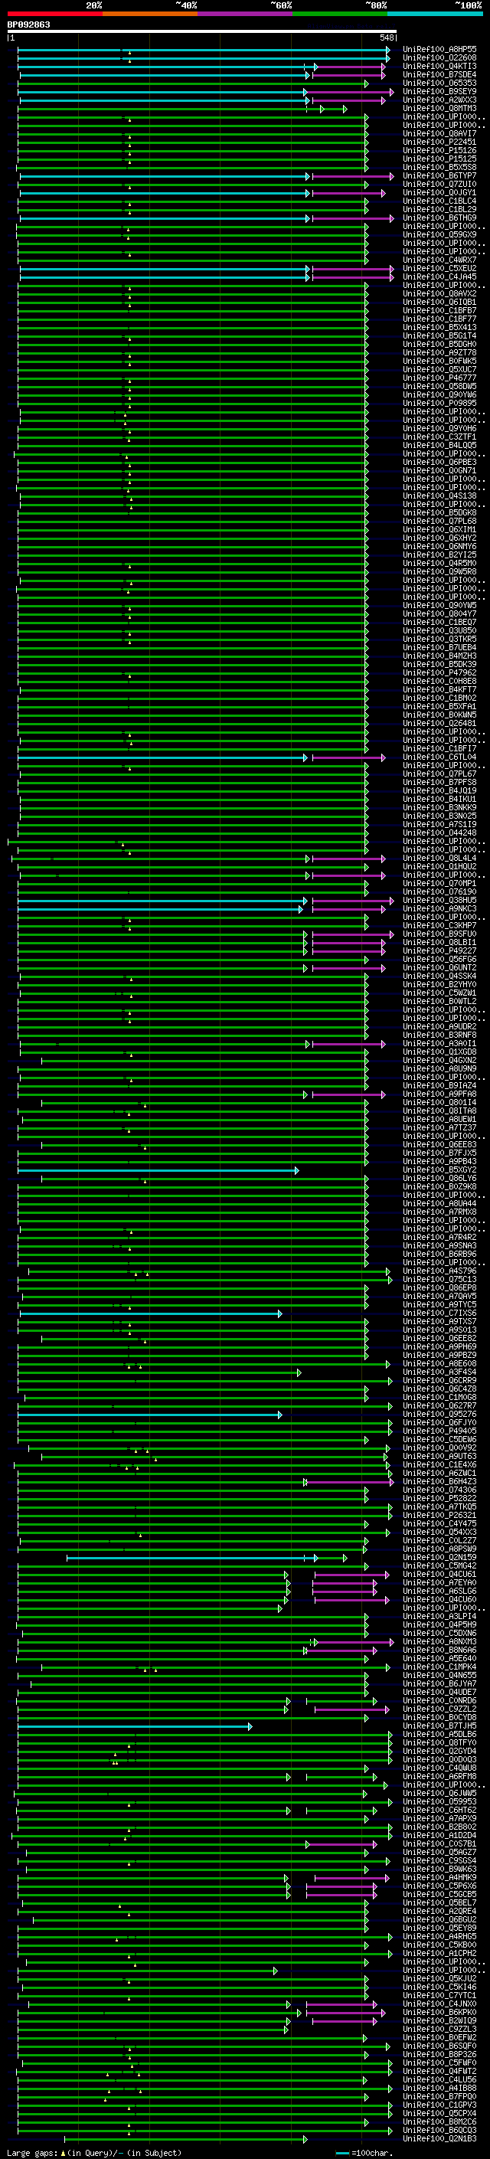Select the UniRef100_P09895 label
490x2159 pixels.
coord(439,403)
